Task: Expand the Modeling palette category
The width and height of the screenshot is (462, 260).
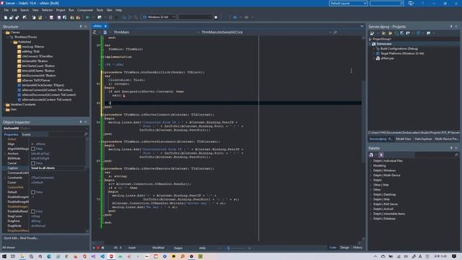Action: point(370,165)
